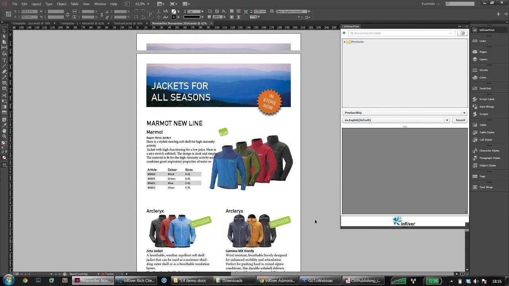Click the fill color swatch in the toolbox
509x286 pixels.
point(4,143)
